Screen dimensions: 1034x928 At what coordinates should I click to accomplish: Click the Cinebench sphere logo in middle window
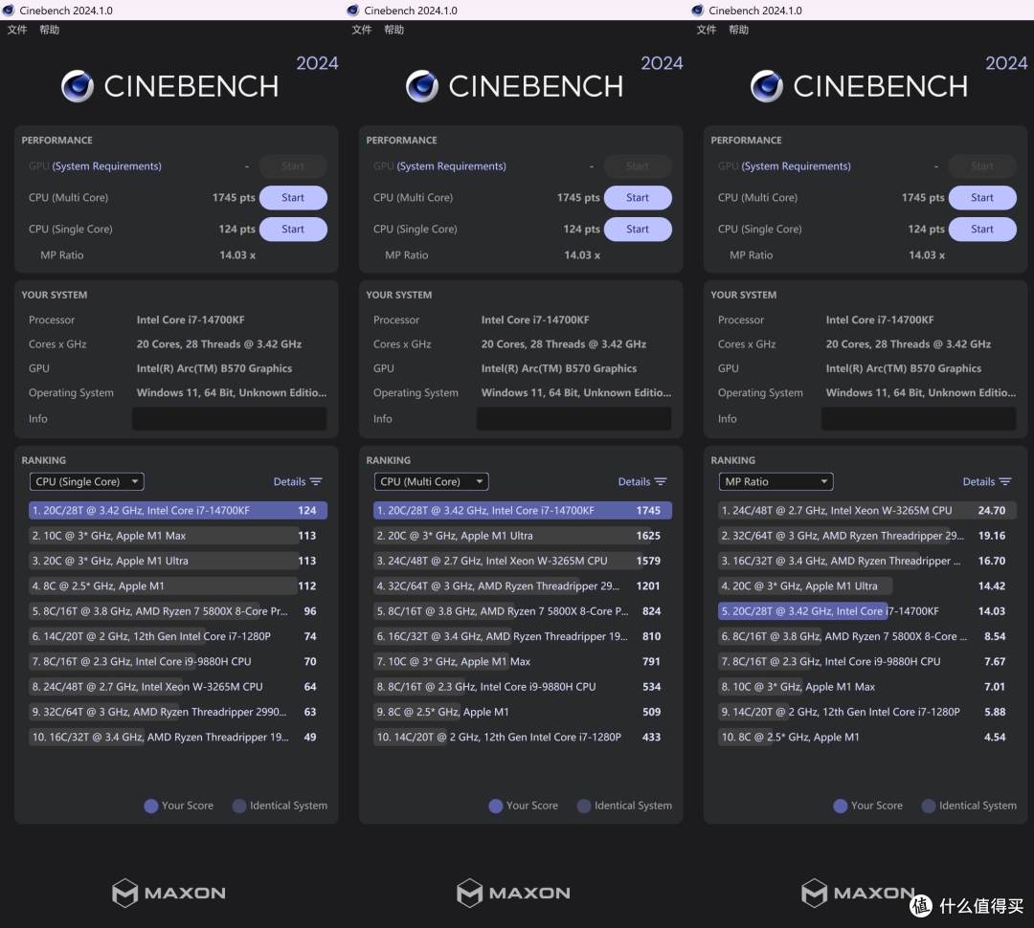pyautogui.click(x=422, y=86)
